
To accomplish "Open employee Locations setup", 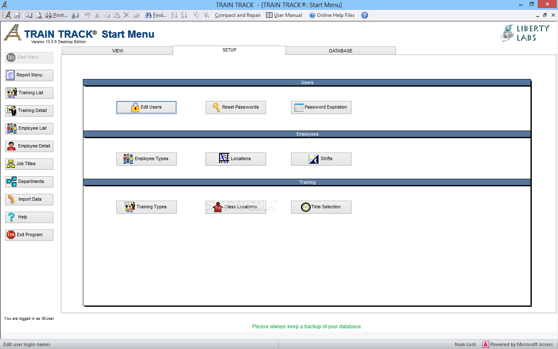I will 236,159.
